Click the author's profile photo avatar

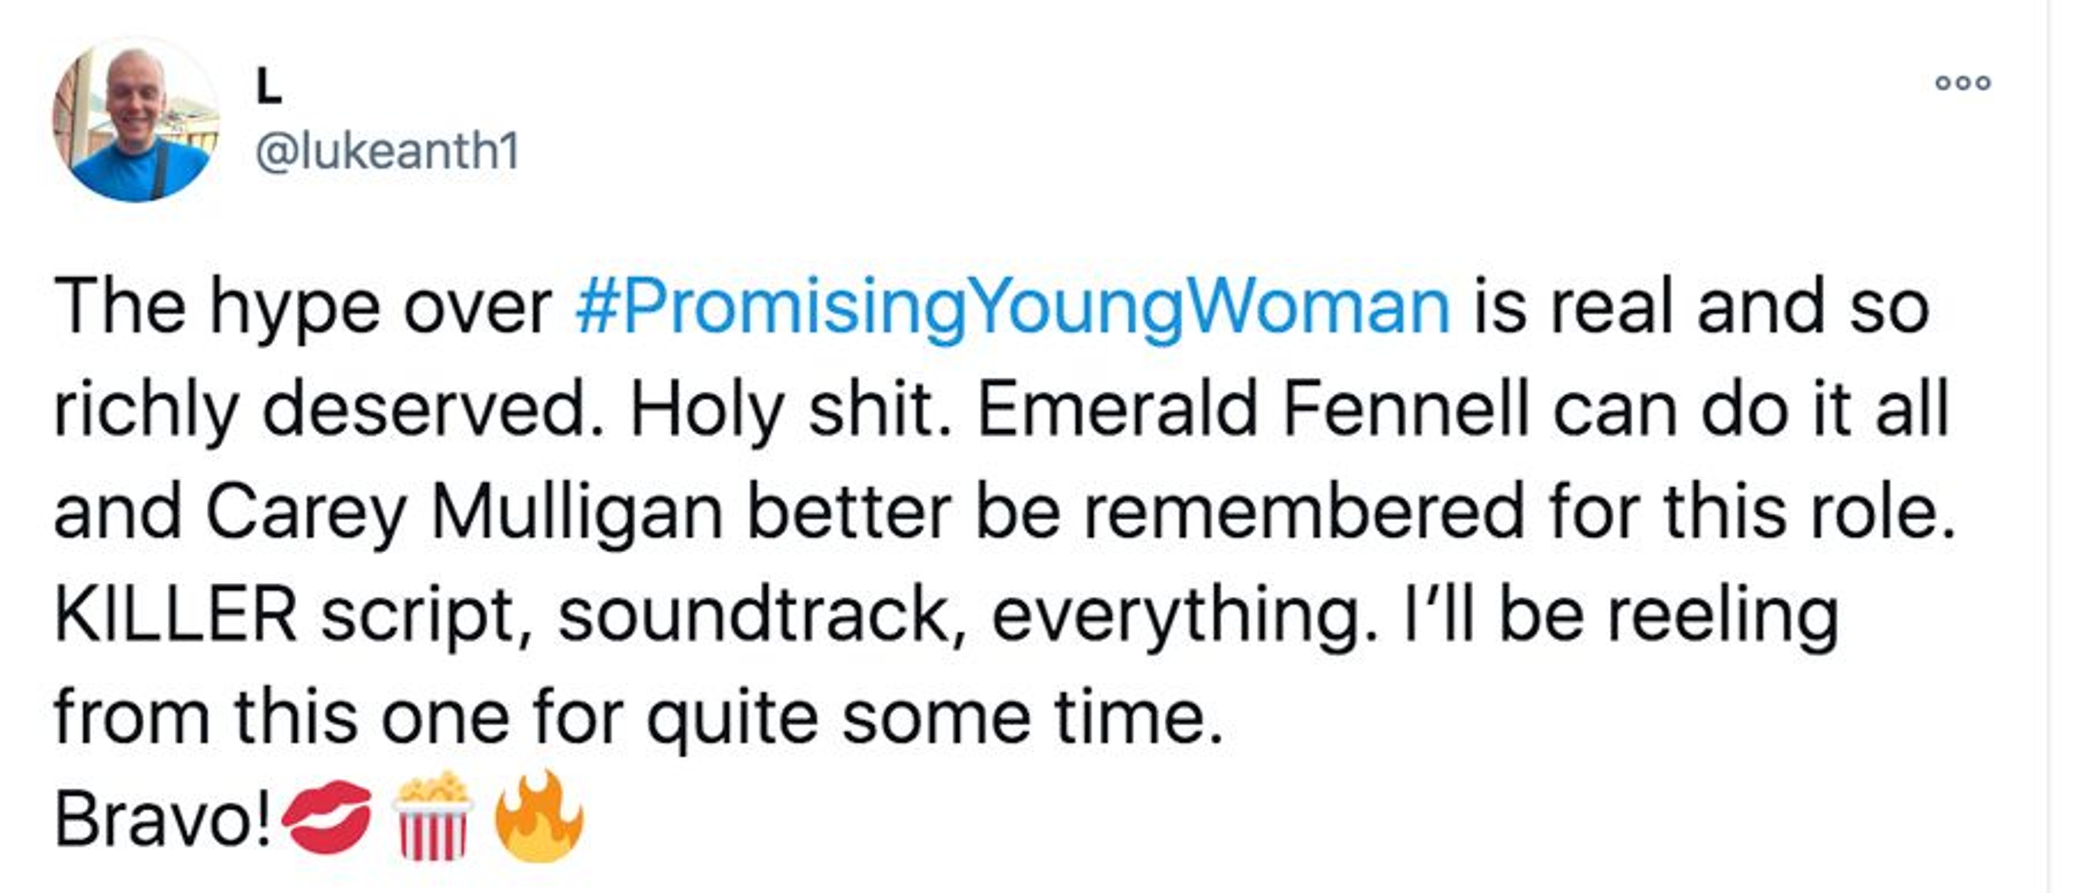[135, 121]
